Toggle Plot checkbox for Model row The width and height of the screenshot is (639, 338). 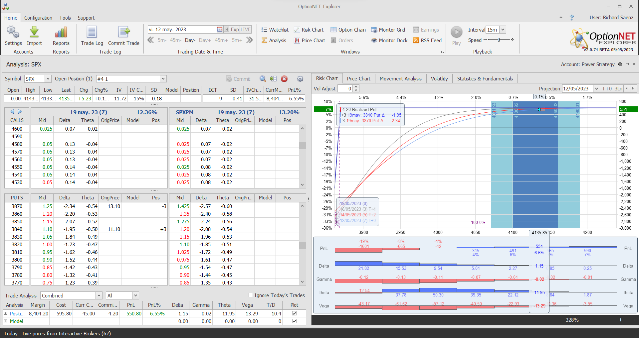pos(294,321)
